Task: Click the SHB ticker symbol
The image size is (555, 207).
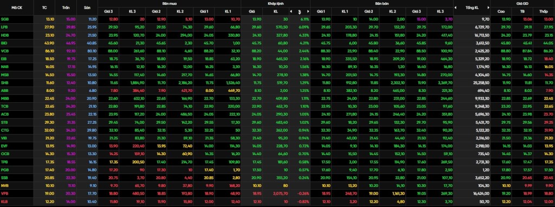Action: [5, 82]
